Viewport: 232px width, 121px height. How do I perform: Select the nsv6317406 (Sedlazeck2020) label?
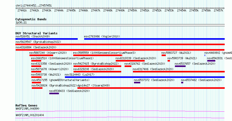point(153,69)
